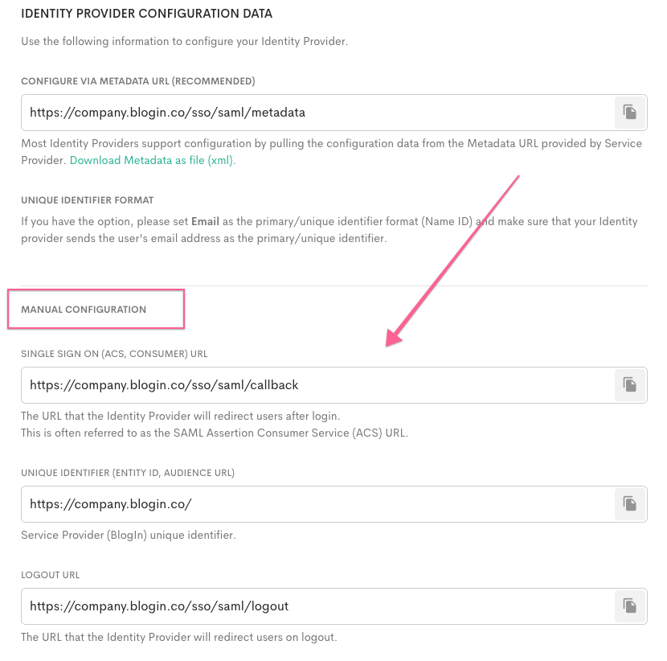
Task: Select the Unique Identifier Format label
Action: (87, 199)
